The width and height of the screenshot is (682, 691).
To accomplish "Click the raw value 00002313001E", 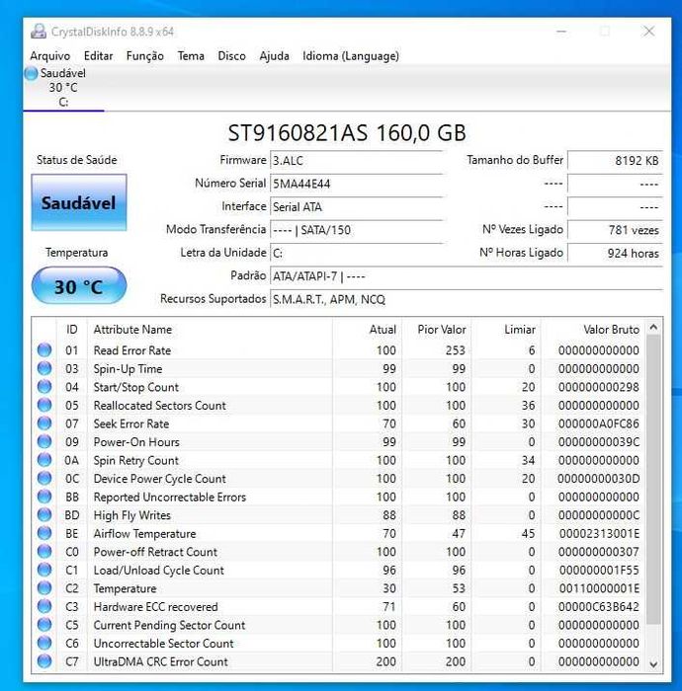I will pyautogui.click(x=599, y=534).
